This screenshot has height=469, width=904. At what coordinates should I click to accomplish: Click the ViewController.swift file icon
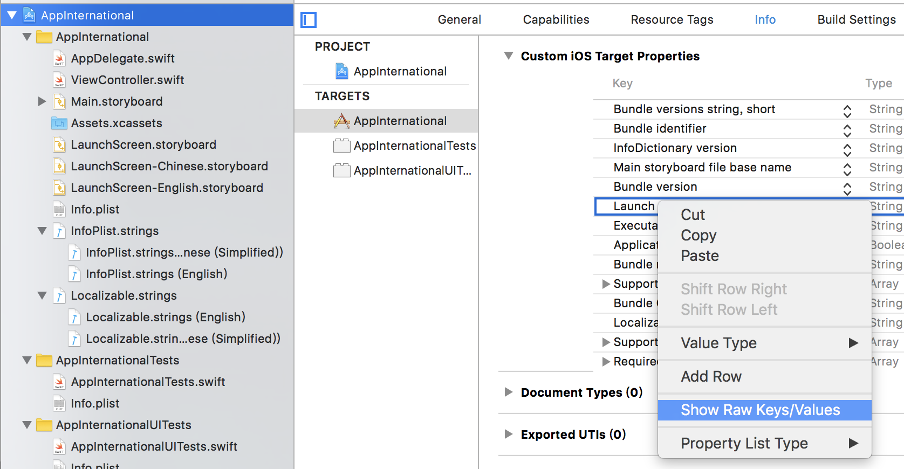pos(59,80)
